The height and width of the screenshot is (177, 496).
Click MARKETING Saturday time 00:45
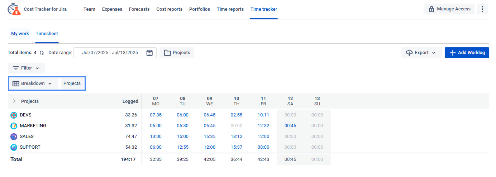pos(290,126)
